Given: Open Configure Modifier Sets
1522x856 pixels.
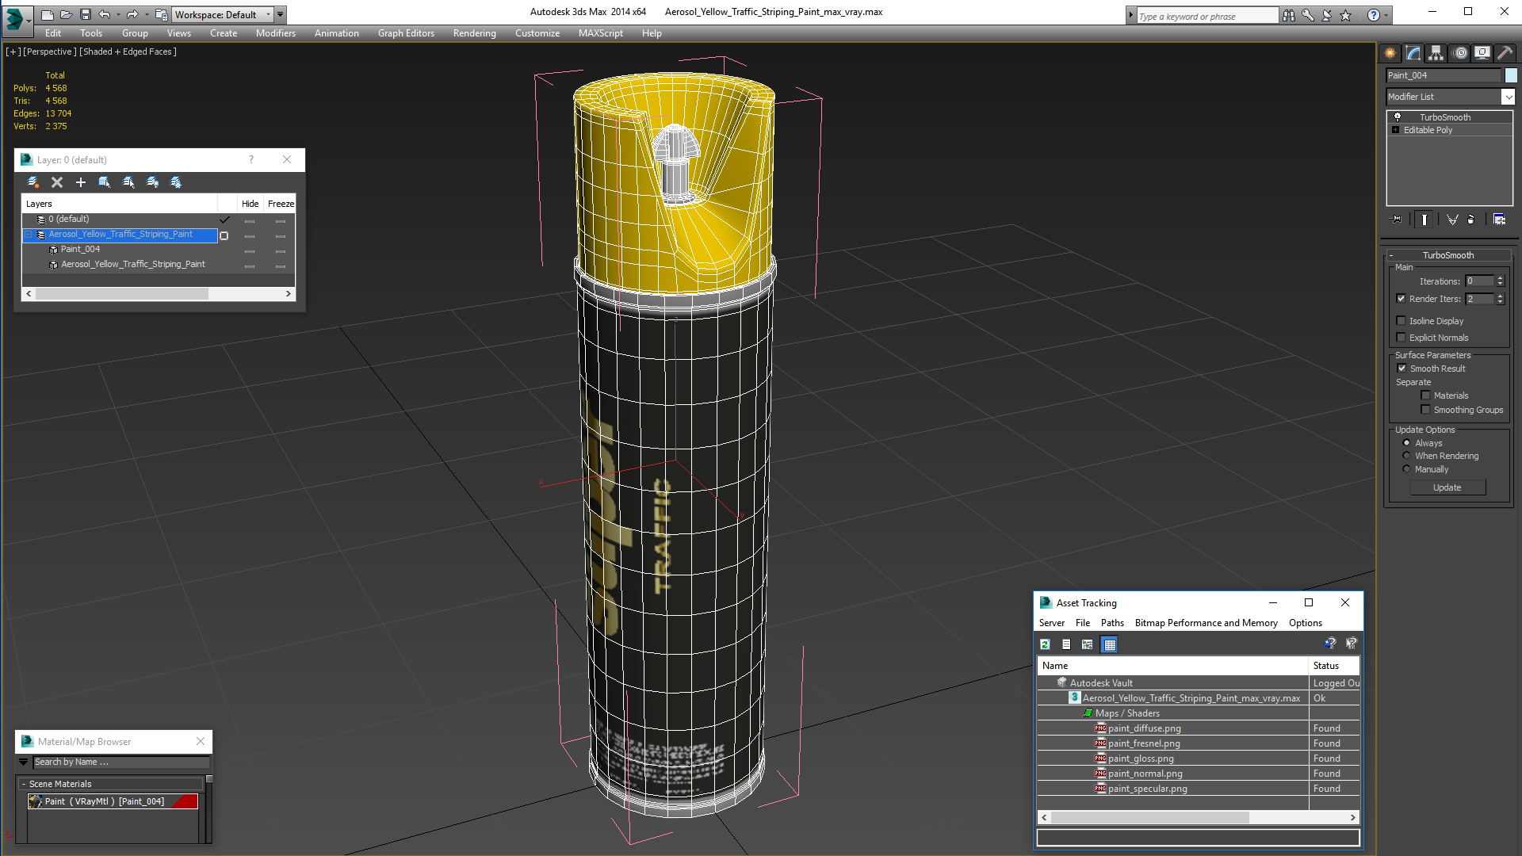Looking at the screenshot, I should (1500, 220).
